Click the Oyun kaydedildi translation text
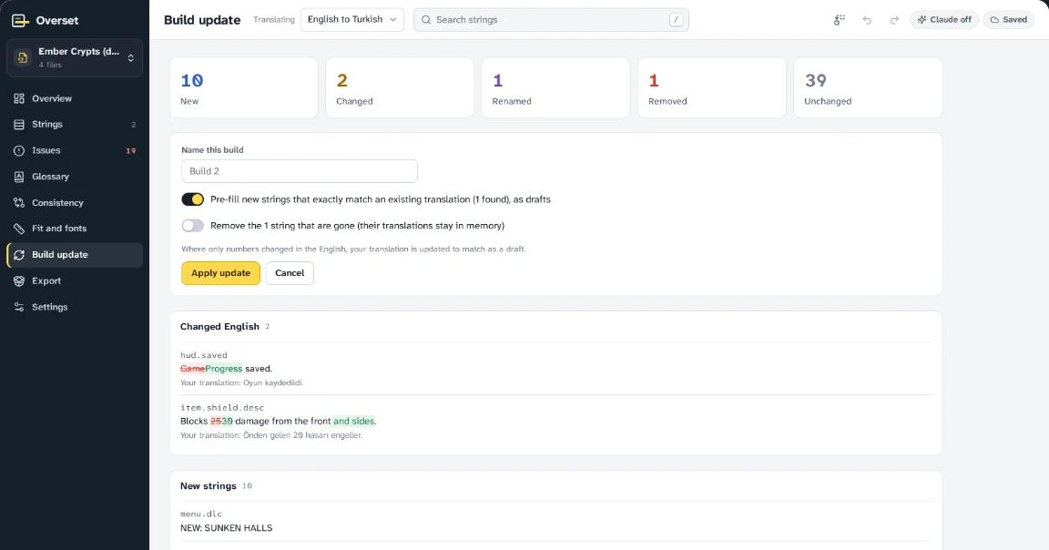The image size is (1049, 550). (x=273, y=382)
